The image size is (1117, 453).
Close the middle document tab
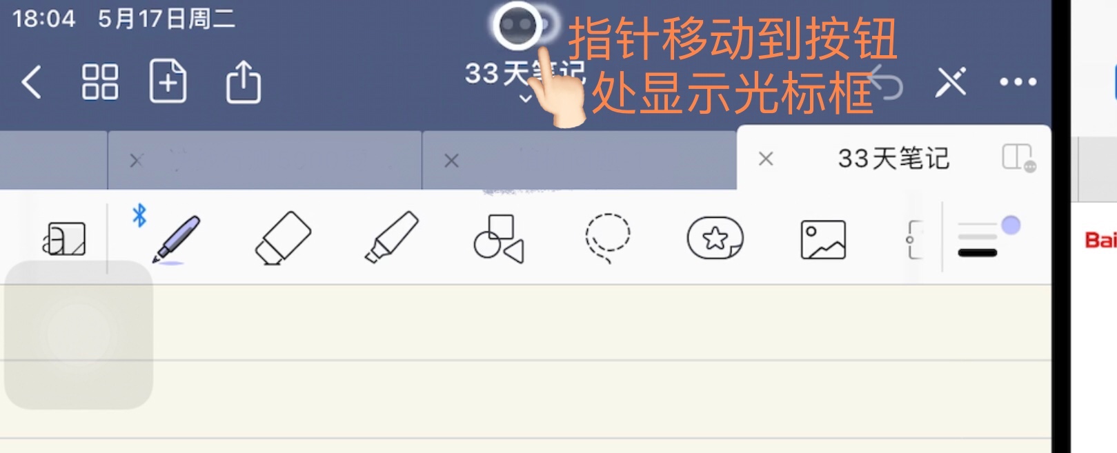pos(451,161)
